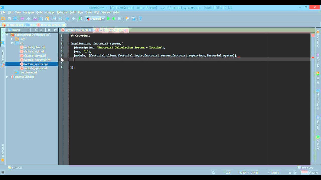Click the Open project folder toolbar icon
Image resolution: width=321 pixels, height=180 pixels.
[3, 19]
